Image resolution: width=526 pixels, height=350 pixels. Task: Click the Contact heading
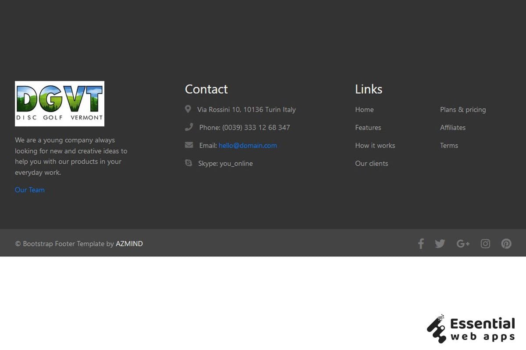click(x=206, y=89)
